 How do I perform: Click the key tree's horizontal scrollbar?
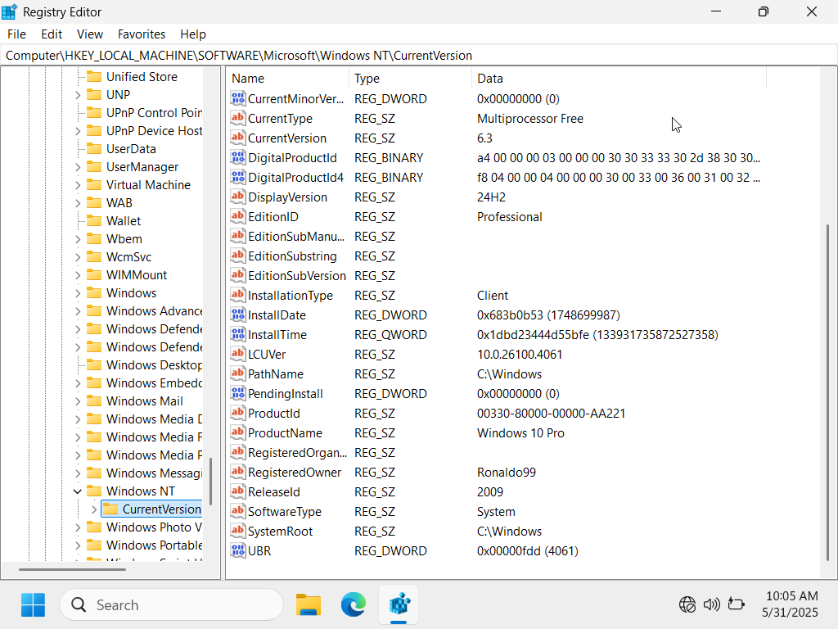point(72,570)
